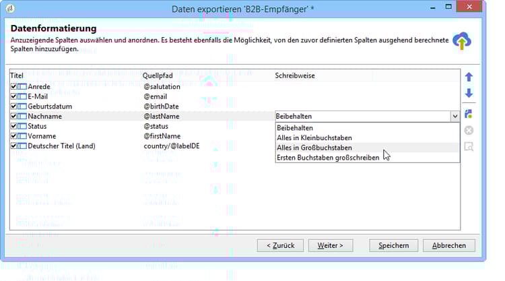
Task: Click the move down arrow icon
Action: coord(469,93)
